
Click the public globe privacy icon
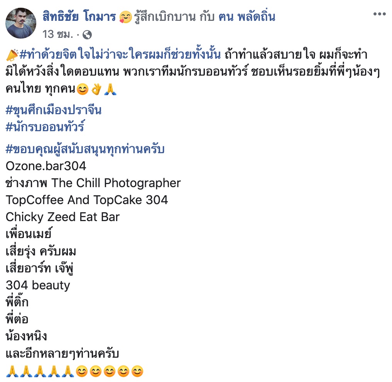point(87,35)
